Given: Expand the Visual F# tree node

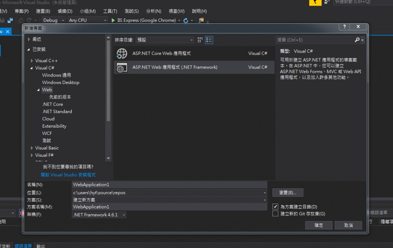Looking at the screenshot, I should click(x=31, y=155).
